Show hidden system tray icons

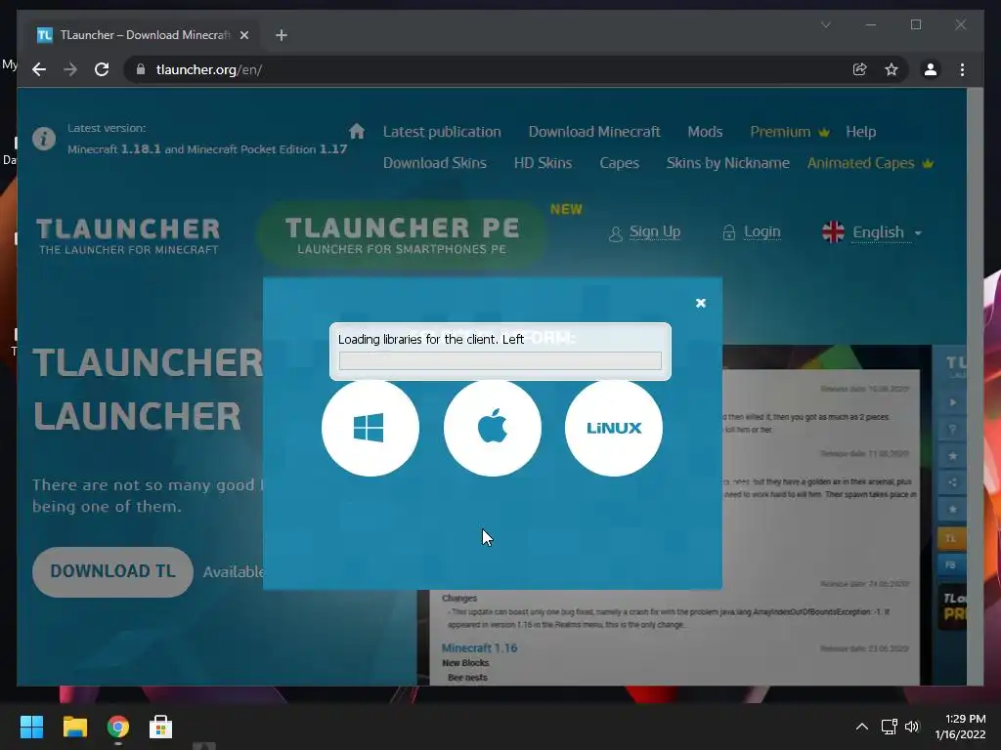click(861, 727)
